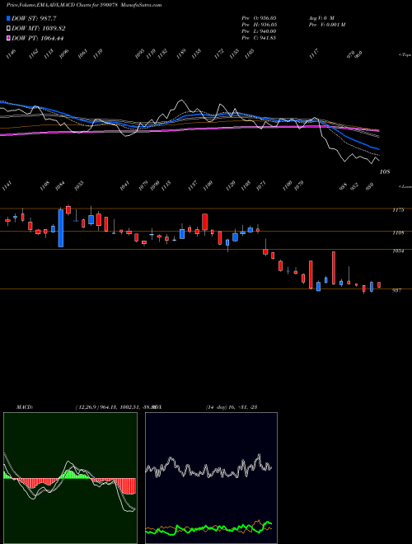The width and height of the screenshot is (412, 544).
Task: Click the tall blue candlestick near 1175 line
Action: point(61,228)
